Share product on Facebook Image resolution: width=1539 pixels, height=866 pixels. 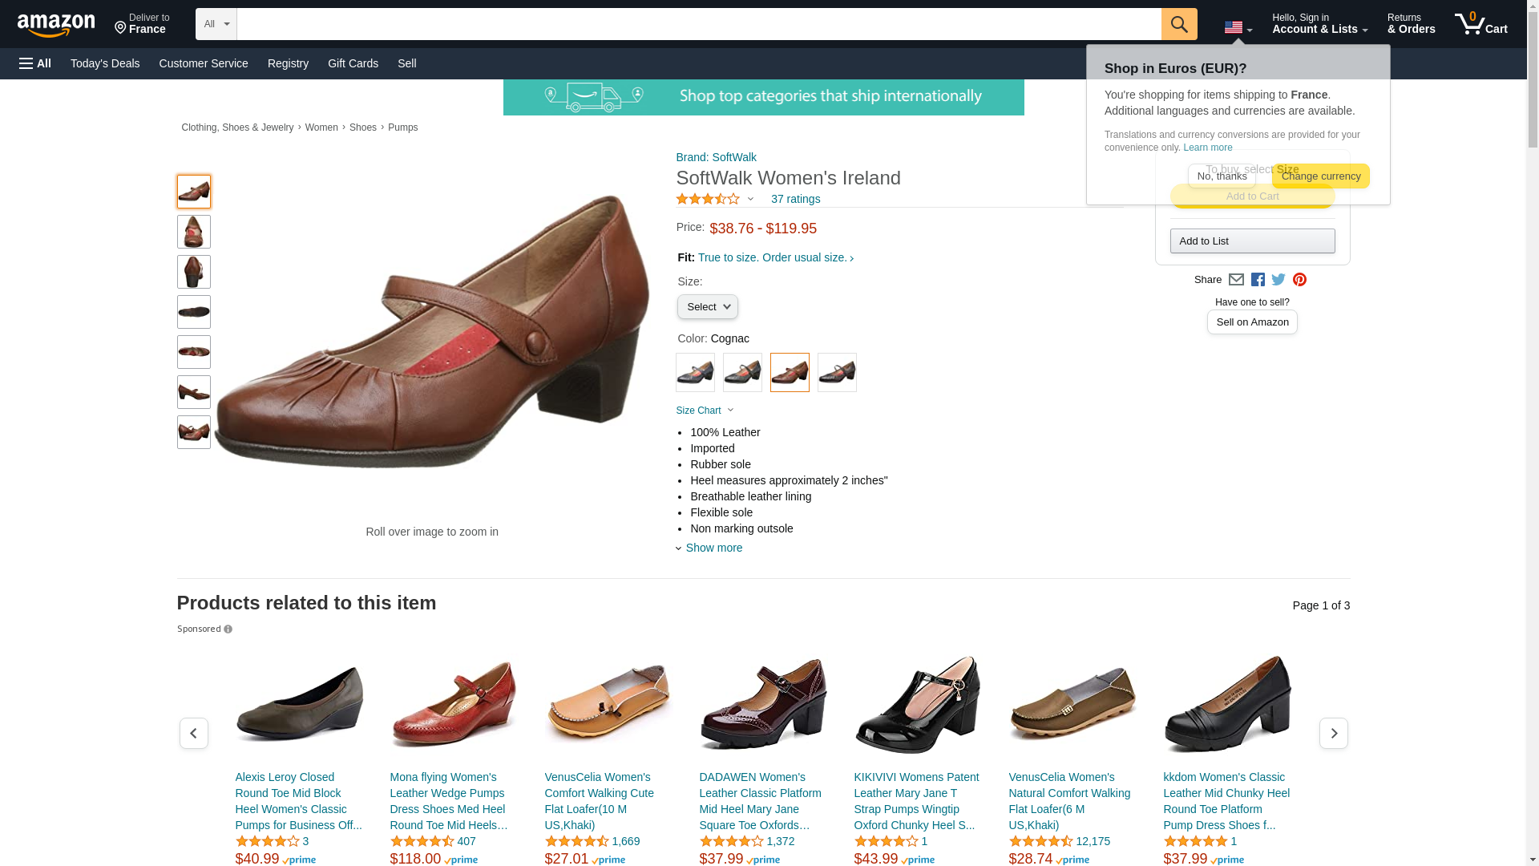coord(1258,280)
